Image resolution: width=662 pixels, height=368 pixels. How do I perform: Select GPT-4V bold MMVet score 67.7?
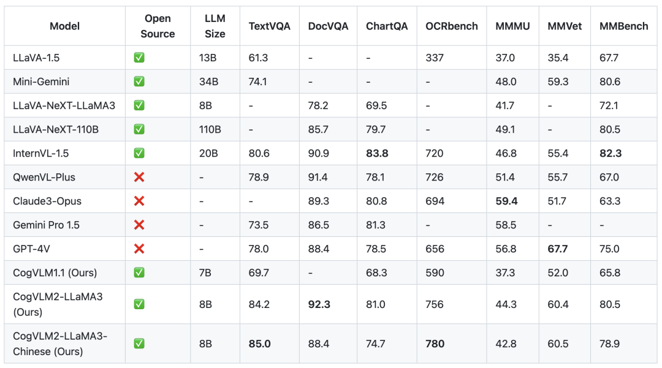pos(558,249)
